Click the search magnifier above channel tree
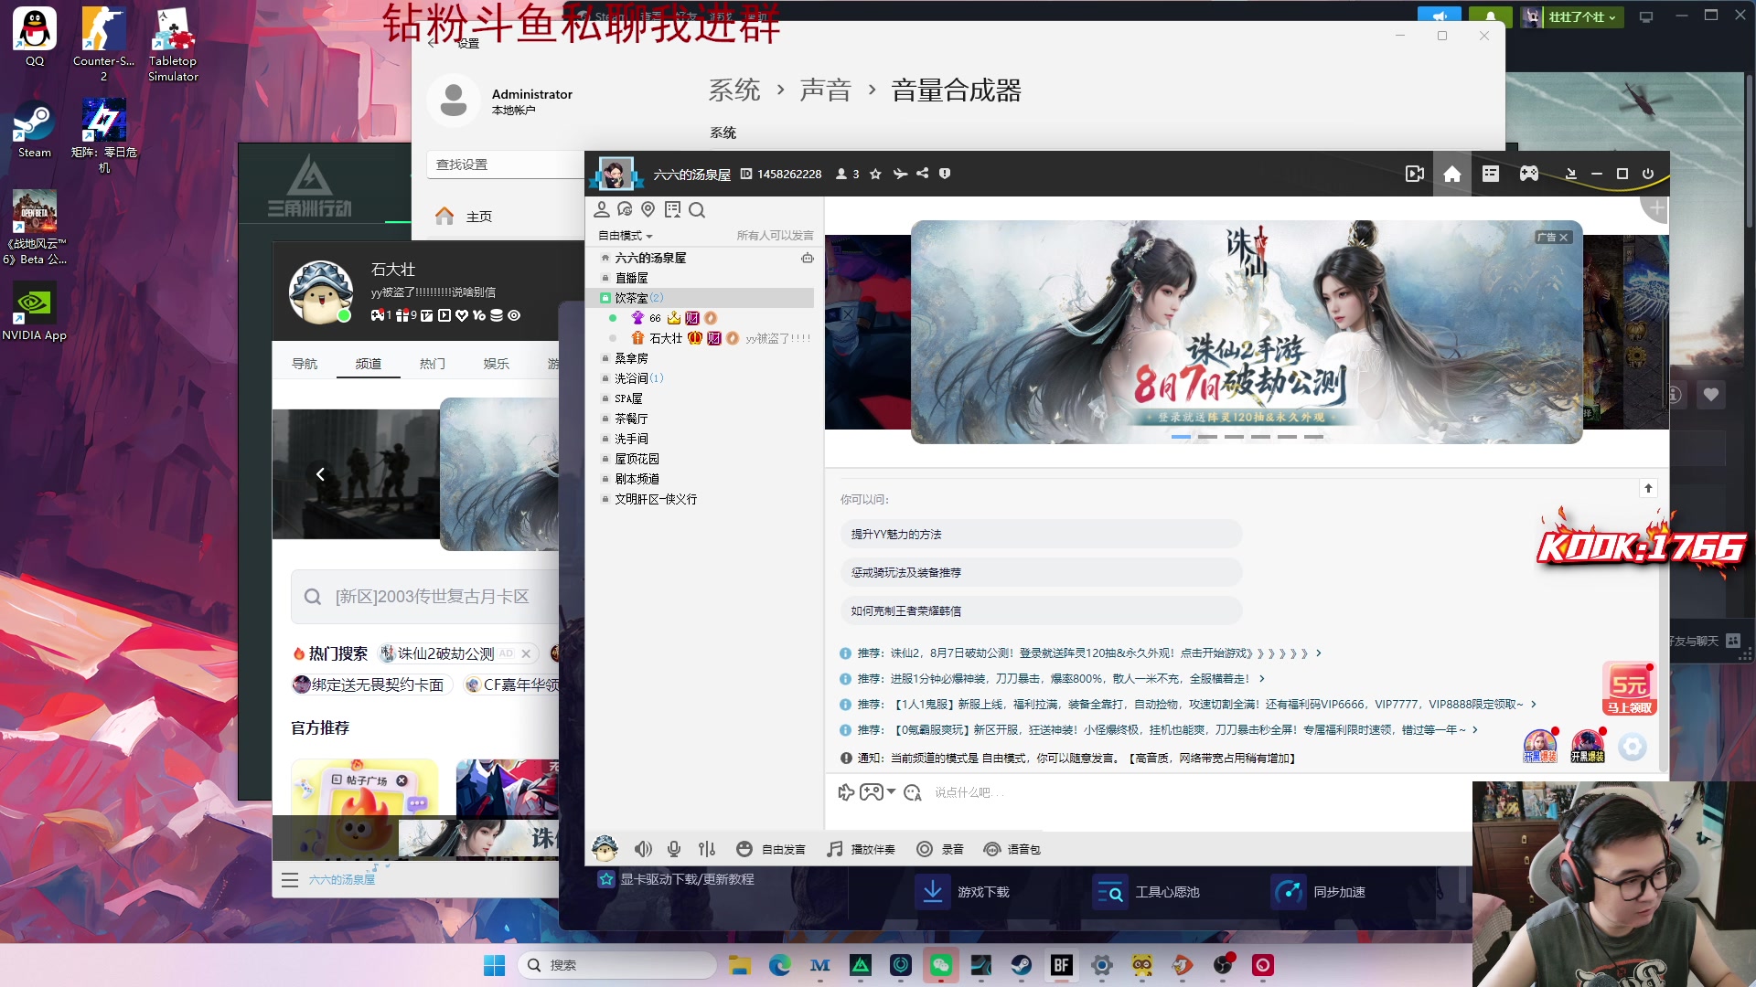This screenshot has height=987, width=1756. [697, 210]
